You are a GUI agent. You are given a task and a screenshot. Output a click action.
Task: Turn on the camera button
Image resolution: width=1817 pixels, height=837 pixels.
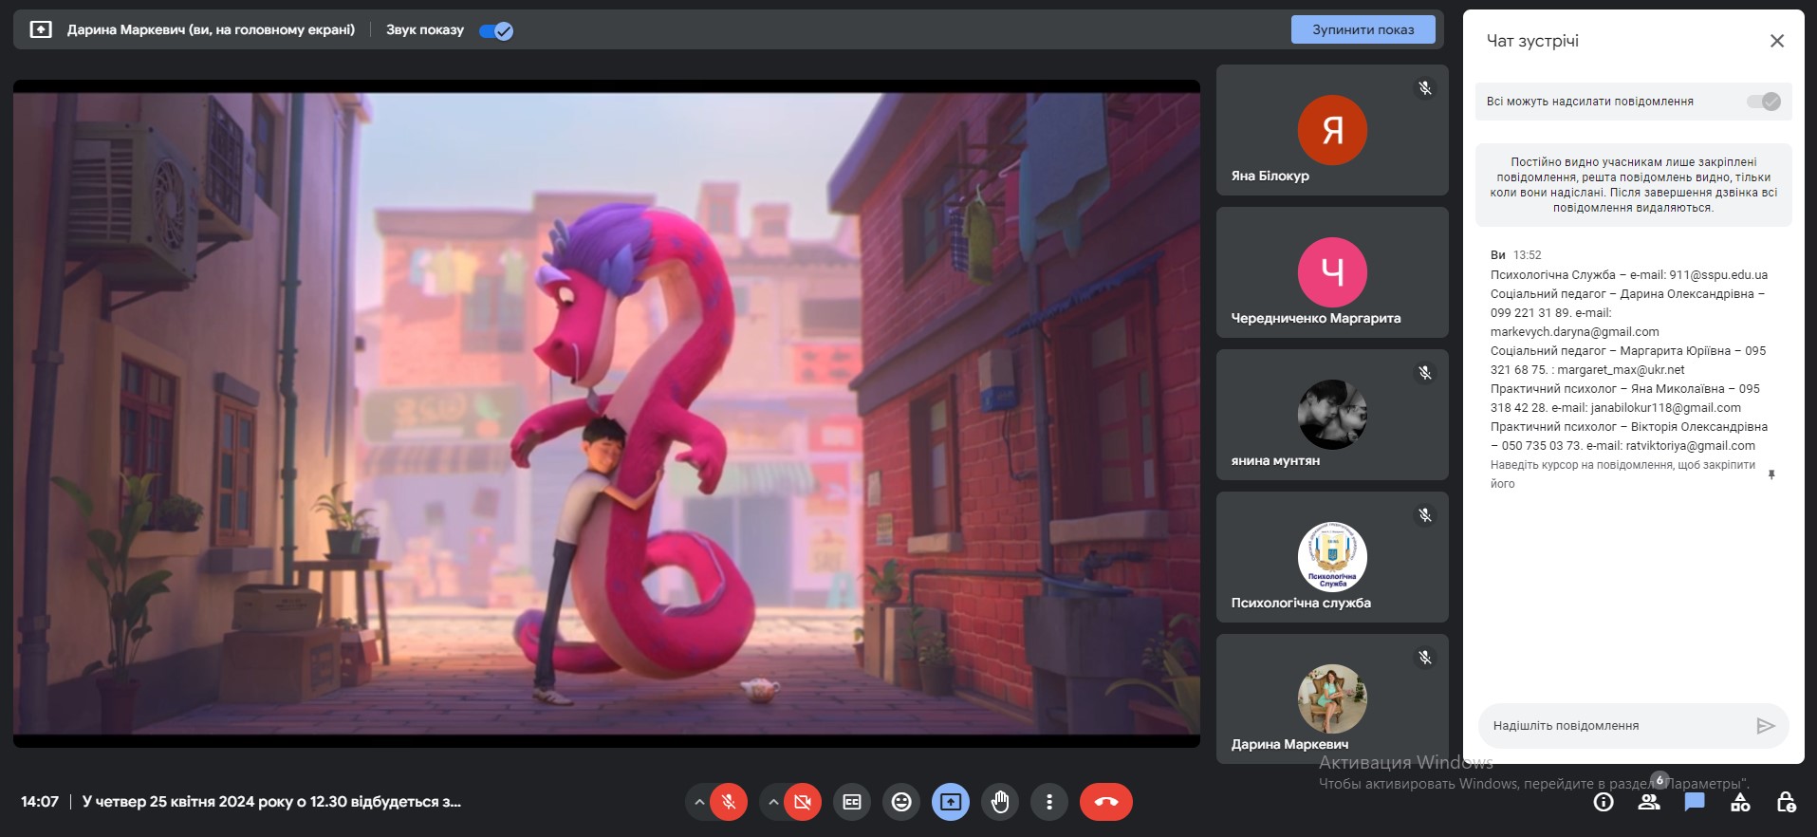[x=802, y=802]
